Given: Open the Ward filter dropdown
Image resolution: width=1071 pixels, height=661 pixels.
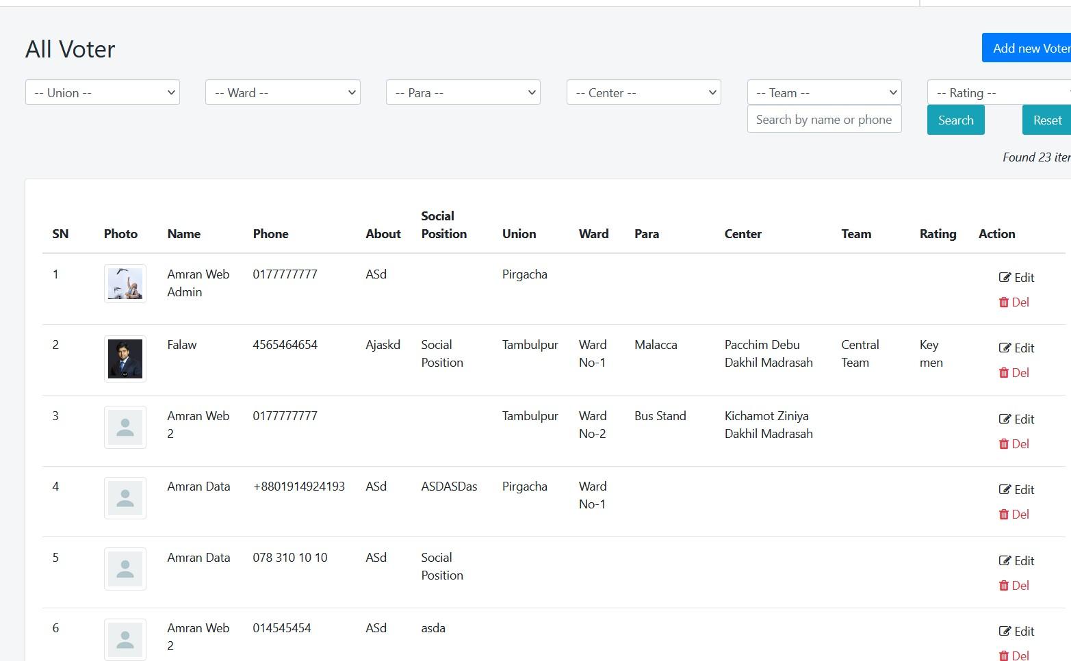Looking at the screenshot, I should [x=283, y=92].
